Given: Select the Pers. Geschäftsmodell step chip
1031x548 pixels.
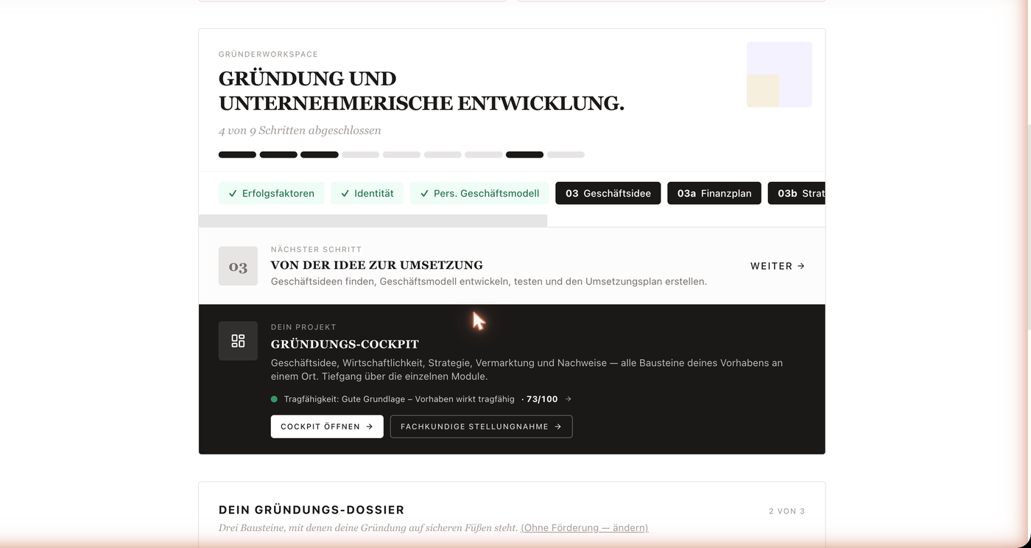Looking at the screenshot, I should click(479, 194).
